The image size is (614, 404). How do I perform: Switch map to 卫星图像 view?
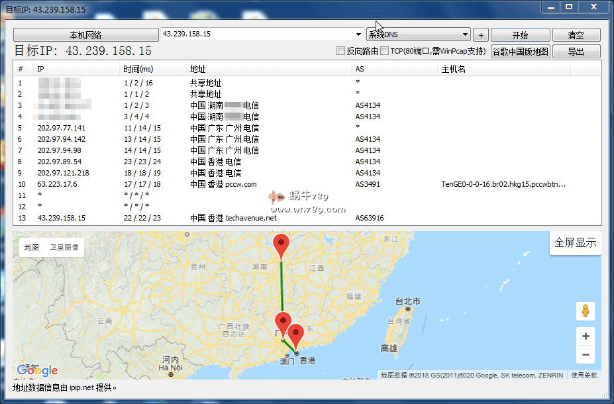pos(64,247)
